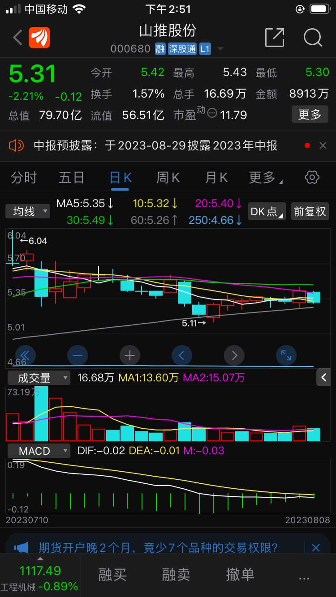Open the search magnifier icon
Screen dimensions: 336x597
coord(313,38)
